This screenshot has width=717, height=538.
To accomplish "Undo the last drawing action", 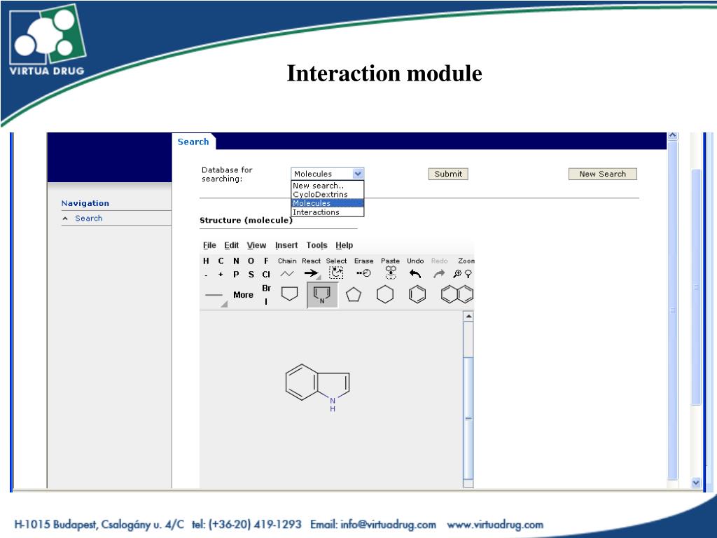I will tap(415, 274).
